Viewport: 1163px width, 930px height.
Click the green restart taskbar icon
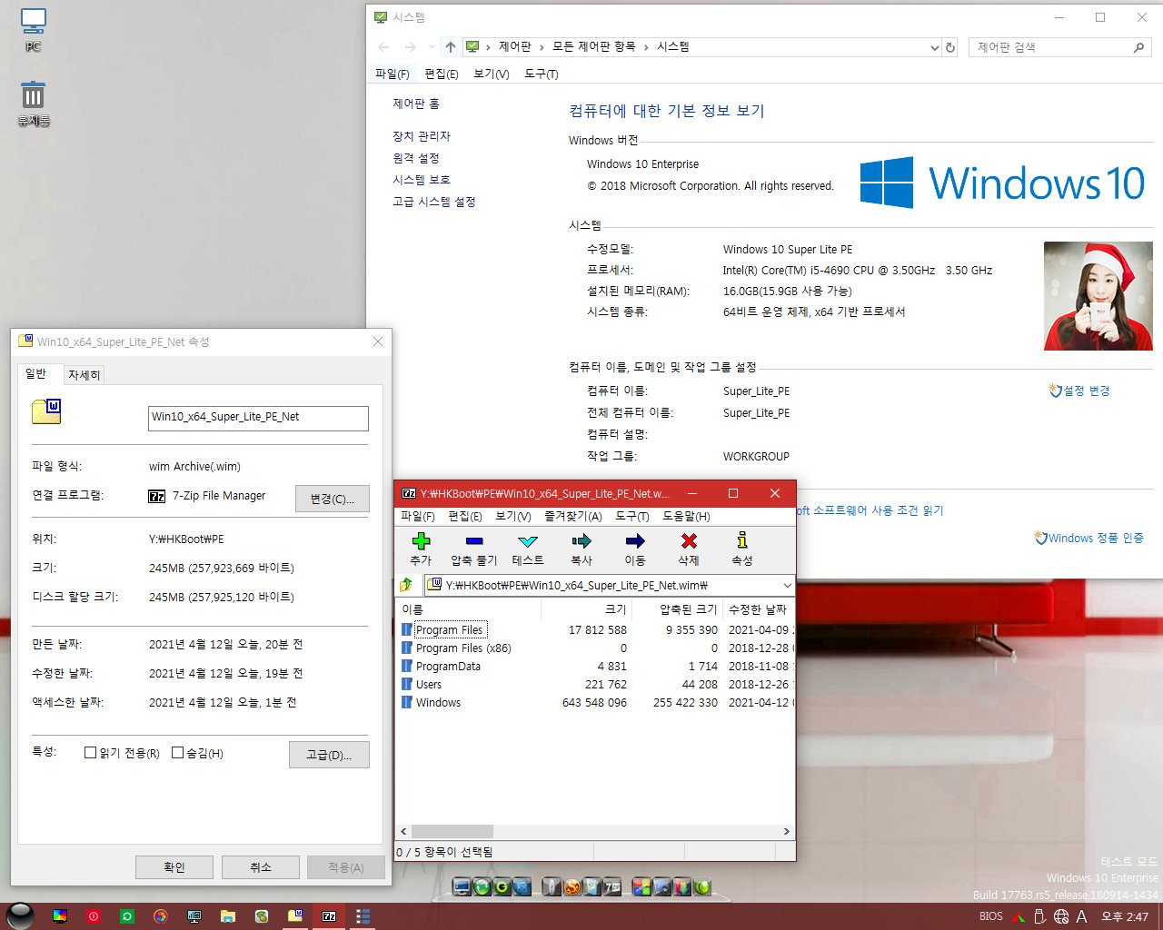click(127, 916)
